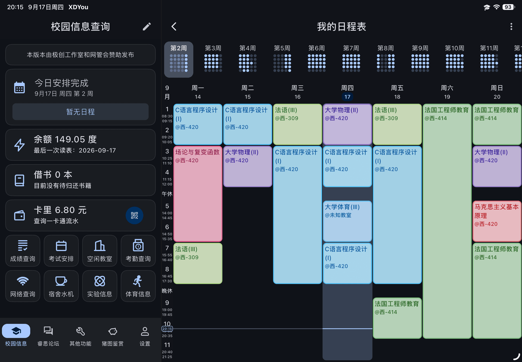The height and width of the screenshot is (362, 522).
Task: Open 考试安排 exam schedule
Action: (x=61, y=251)
